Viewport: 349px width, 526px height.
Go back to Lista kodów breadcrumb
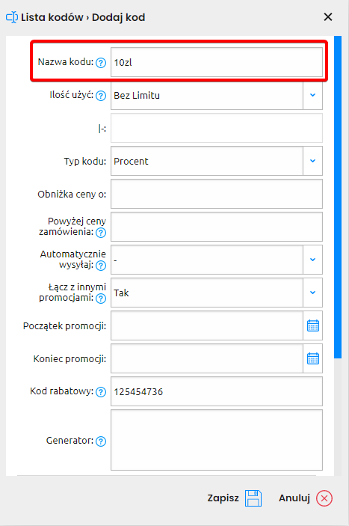(x=52, y=17)
